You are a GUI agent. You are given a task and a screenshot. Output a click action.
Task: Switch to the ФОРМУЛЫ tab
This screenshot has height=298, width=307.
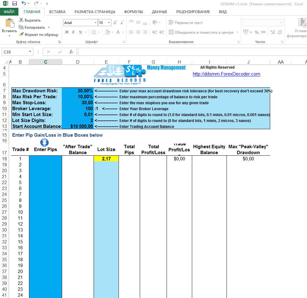tap(134, 12)
